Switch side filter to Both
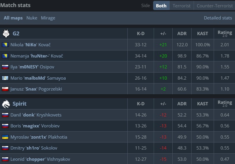The height and width of the screenshot is (164, 235). pos(161,6)
